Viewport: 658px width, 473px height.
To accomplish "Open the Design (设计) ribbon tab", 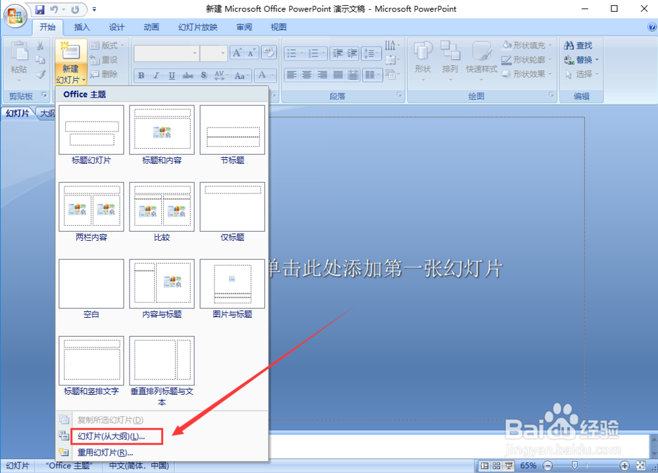I will click(116, 27).
